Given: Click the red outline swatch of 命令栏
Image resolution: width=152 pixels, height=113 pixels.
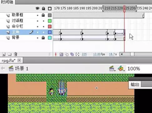Looking at the screenshot, I should point(50,26).
